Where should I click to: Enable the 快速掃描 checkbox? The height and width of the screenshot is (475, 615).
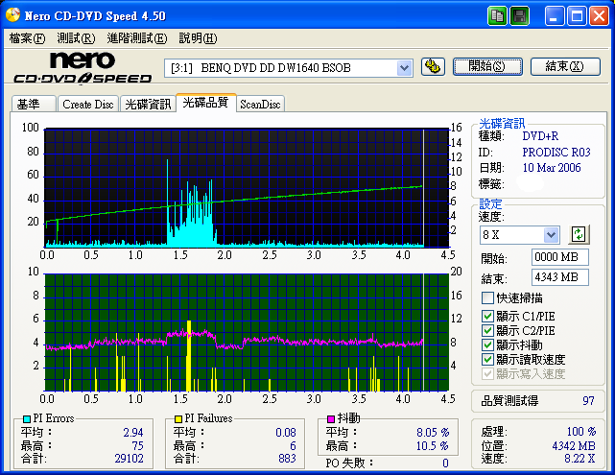point(487,298)
